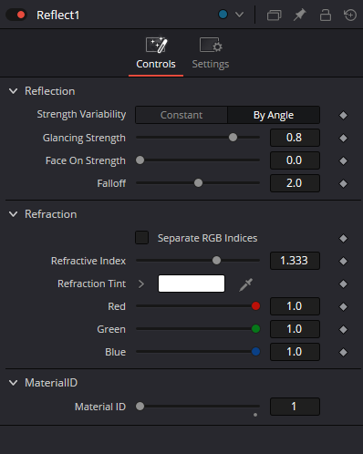Click the Green value field
Screen dimensions: 363x454
[295, 329]
